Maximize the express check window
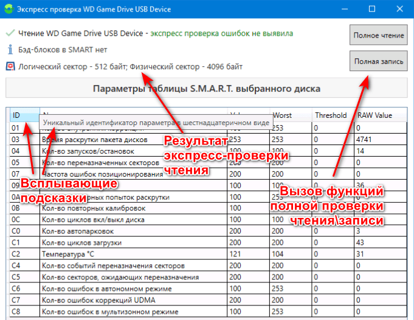The image size is (414, 320). 372,9
